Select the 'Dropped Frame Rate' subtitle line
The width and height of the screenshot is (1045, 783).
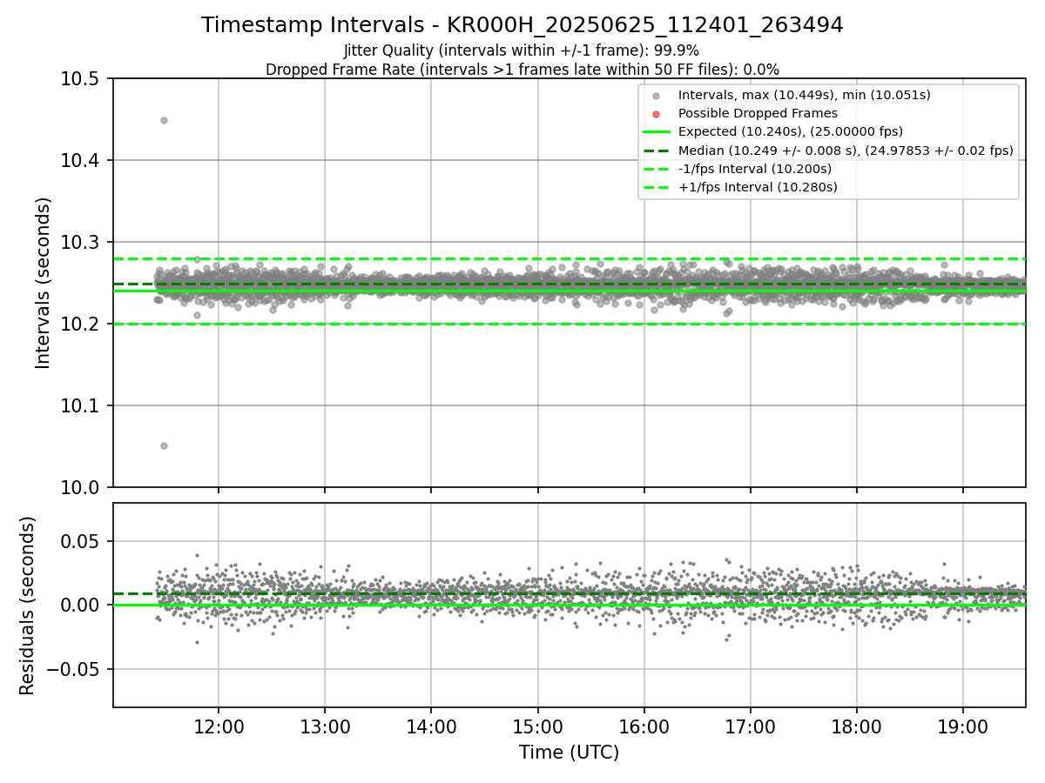point(522,69)
